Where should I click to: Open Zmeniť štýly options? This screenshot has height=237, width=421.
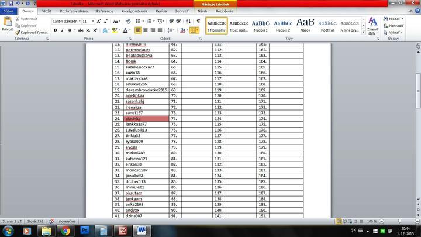pos(372,26)
